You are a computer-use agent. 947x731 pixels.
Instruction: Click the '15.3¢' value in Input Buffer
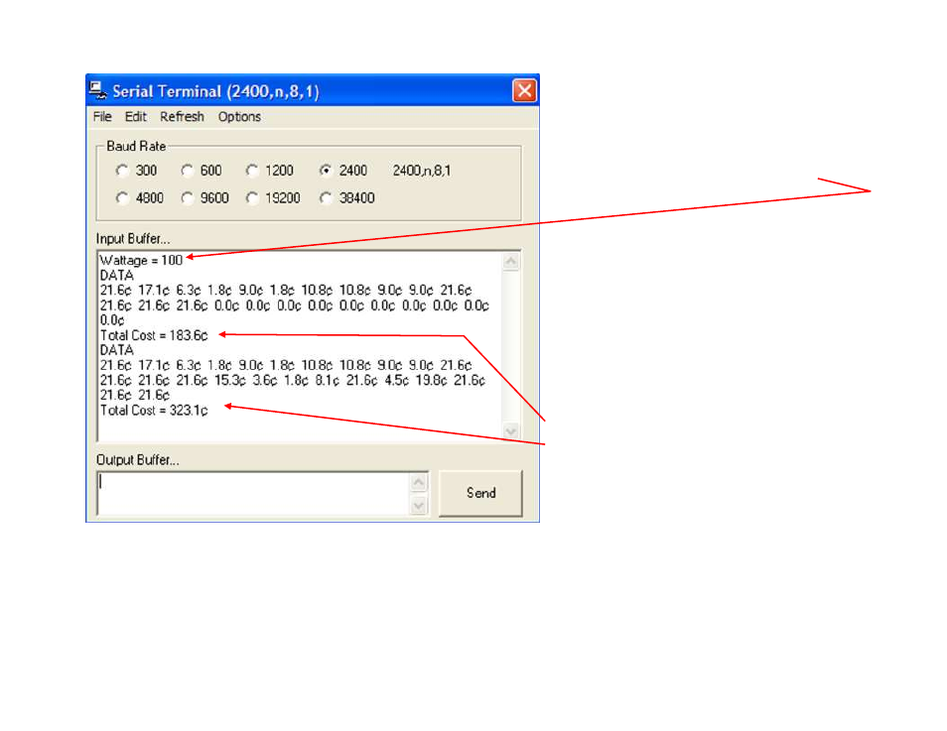tap(230, 380)
